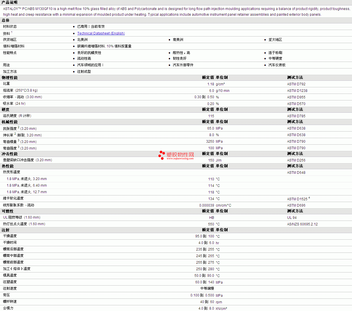Viewport: 352px width, 311px height.
Task: Click the "汽车仪表板" application
Action: (x=277, y=65)
